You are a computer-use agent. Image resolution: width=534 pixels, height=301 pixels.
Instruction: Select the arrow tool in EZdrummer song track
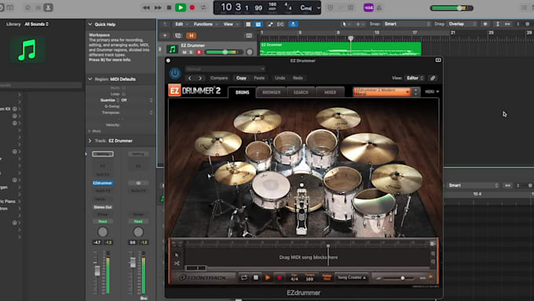point(177,255)
